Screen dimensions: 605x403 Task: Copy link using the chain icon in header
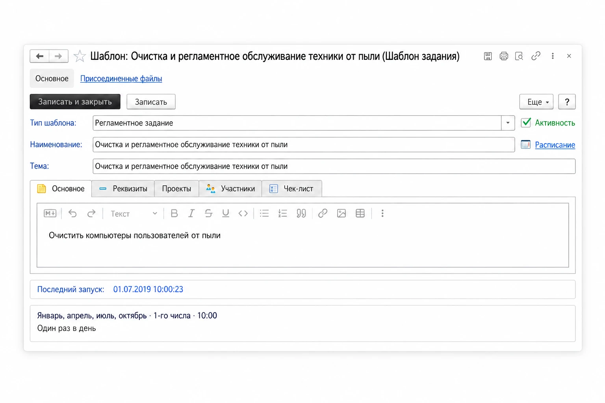coord(536,56)
